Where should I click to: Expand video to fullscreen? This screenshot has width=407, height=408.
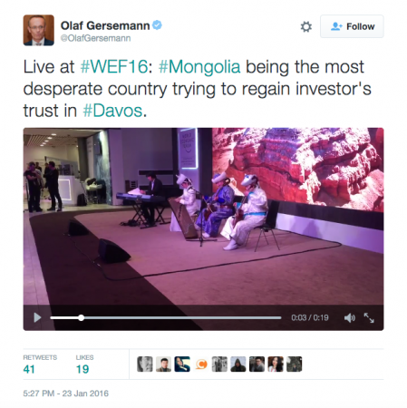click(369, 317)
